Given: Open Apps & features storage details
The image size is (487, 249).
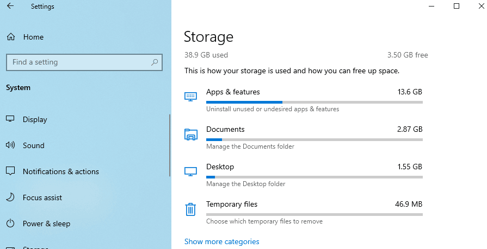Looking at the screenshot, I should click(233, 92).
